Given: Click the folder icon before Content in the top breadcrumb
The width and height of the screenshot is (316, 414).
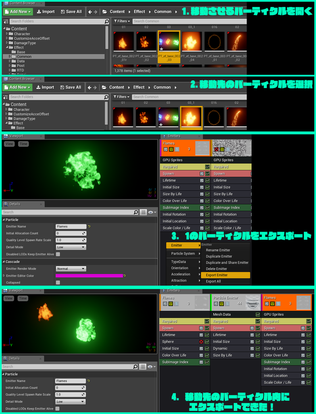Looking at the screenshot, I should pyautogui.click(x=104, y=12).
